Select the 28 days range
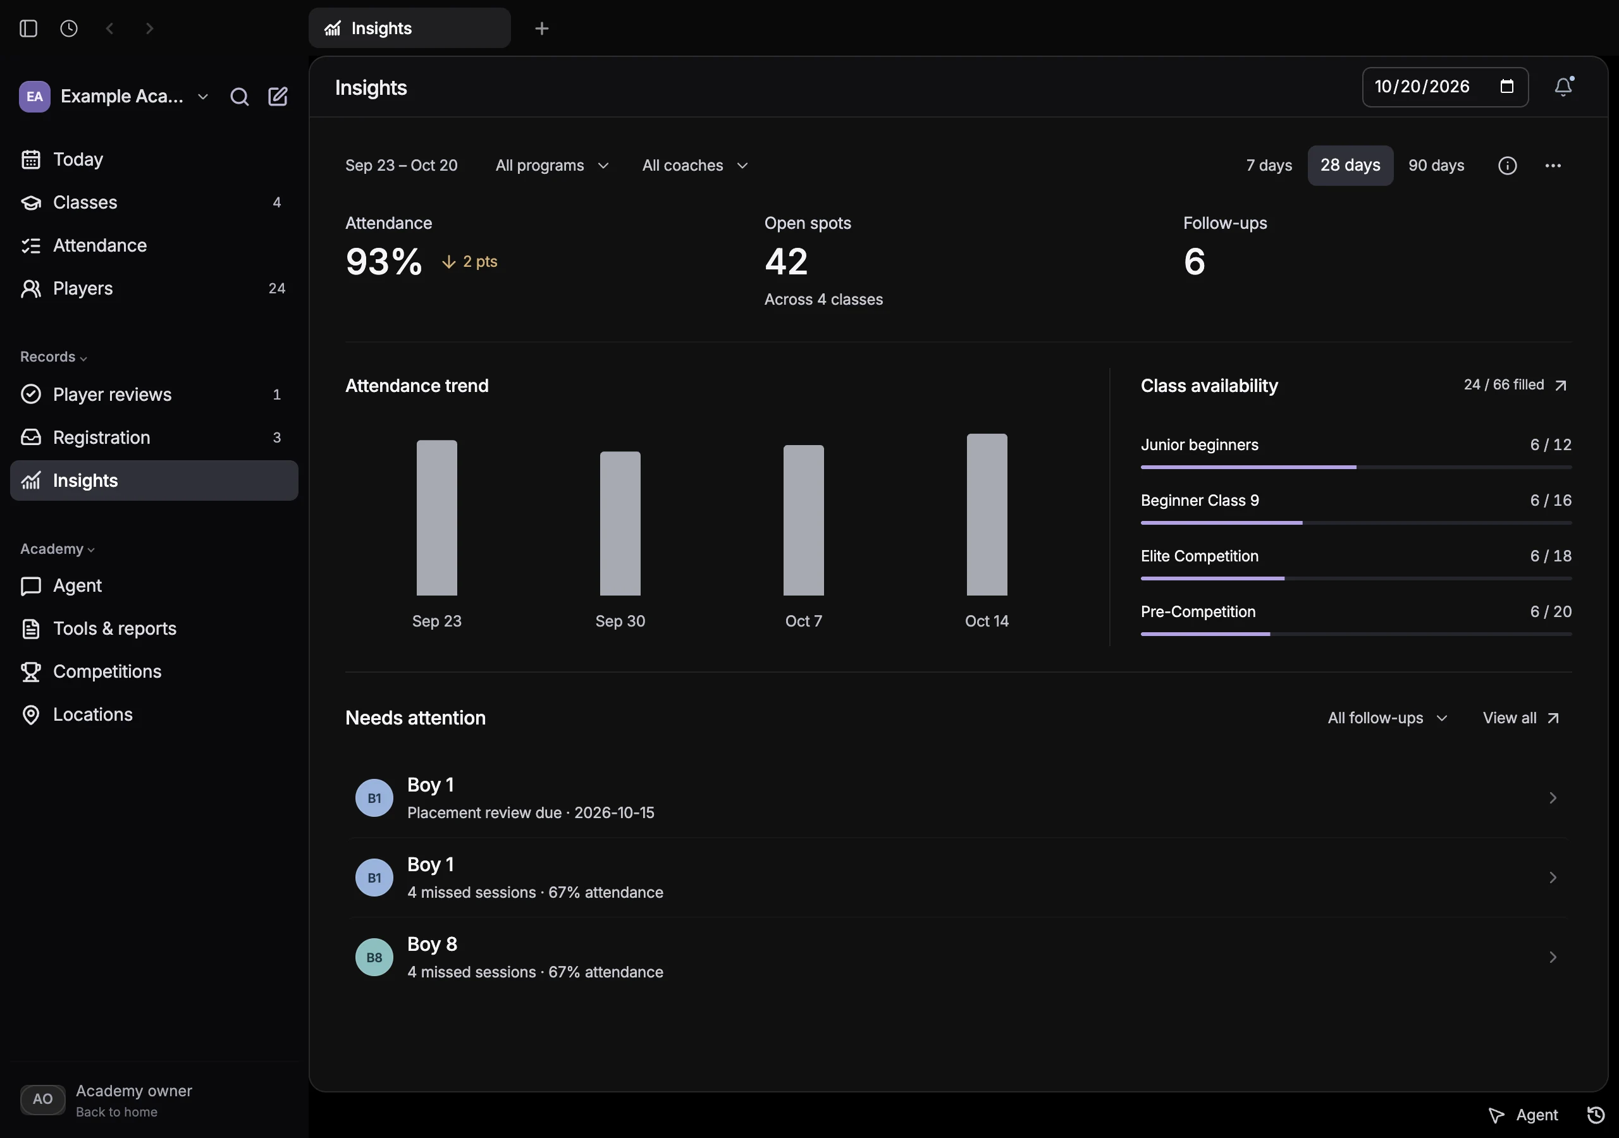Image resolution: width=1619 pixels, height=1138 pixels. click(x=1350, y=166)
